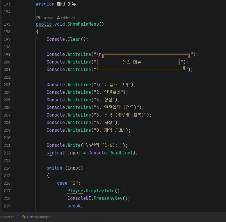
Task: Click the "4. 던전입장 (전투)" string
Action: [x=116, y=107]
